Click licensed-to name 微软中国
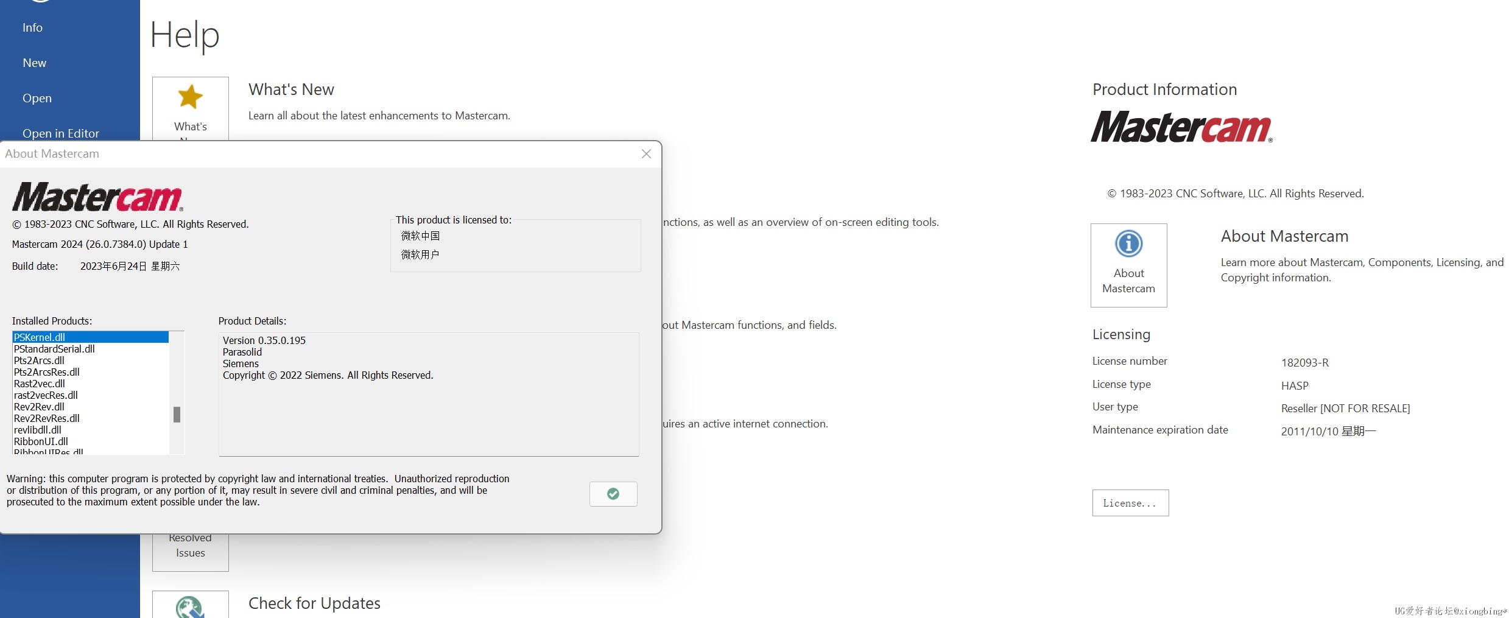Image resolution: width=1509 pixels, height=618 pixels. [x=420, y=236]
